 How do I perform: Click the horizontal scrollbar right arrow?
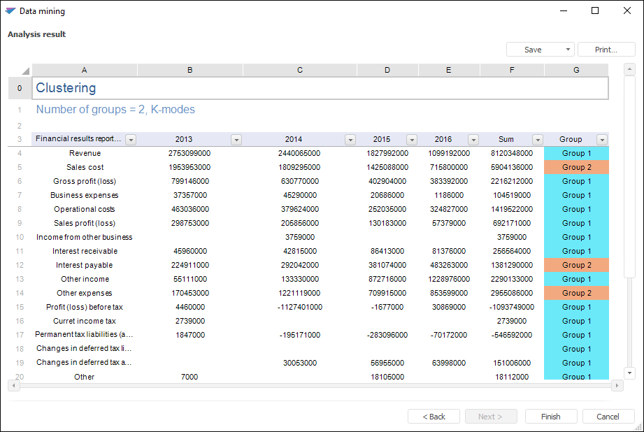(x=617, y=386)
